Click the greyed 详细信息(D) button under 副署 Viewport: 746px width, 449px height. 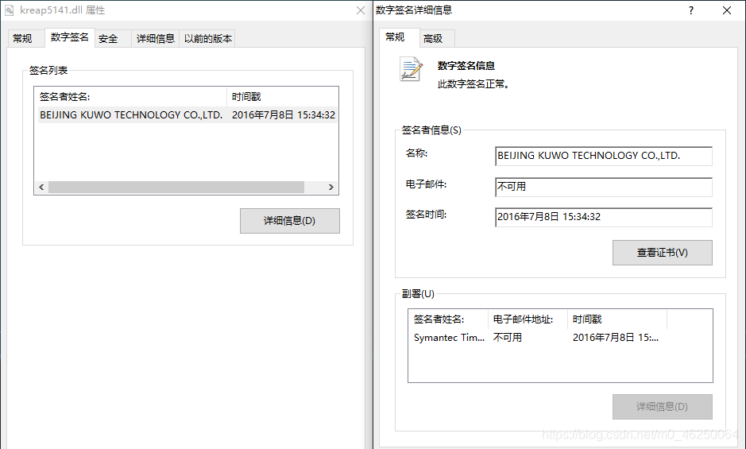click(663, 407)
